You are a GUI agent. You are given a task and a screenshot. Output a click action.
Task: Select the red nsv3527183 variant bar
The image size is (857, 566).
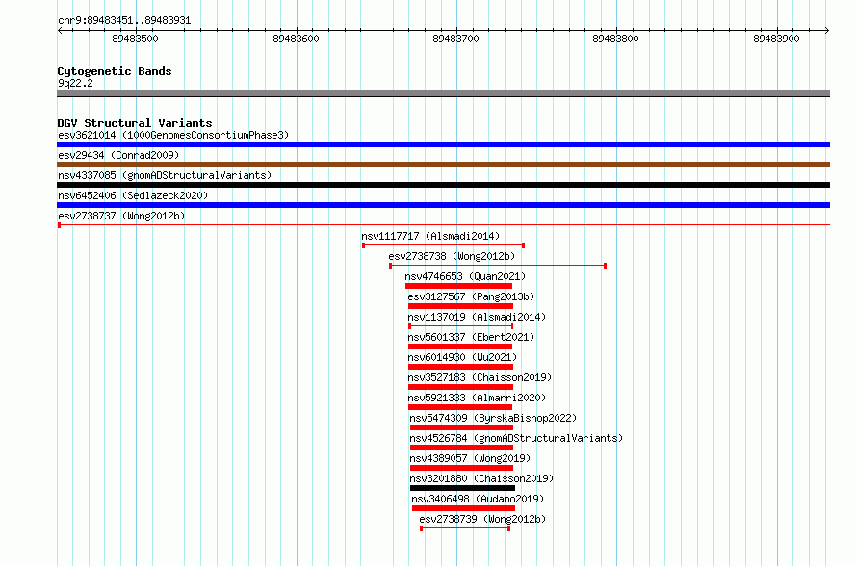460,387
